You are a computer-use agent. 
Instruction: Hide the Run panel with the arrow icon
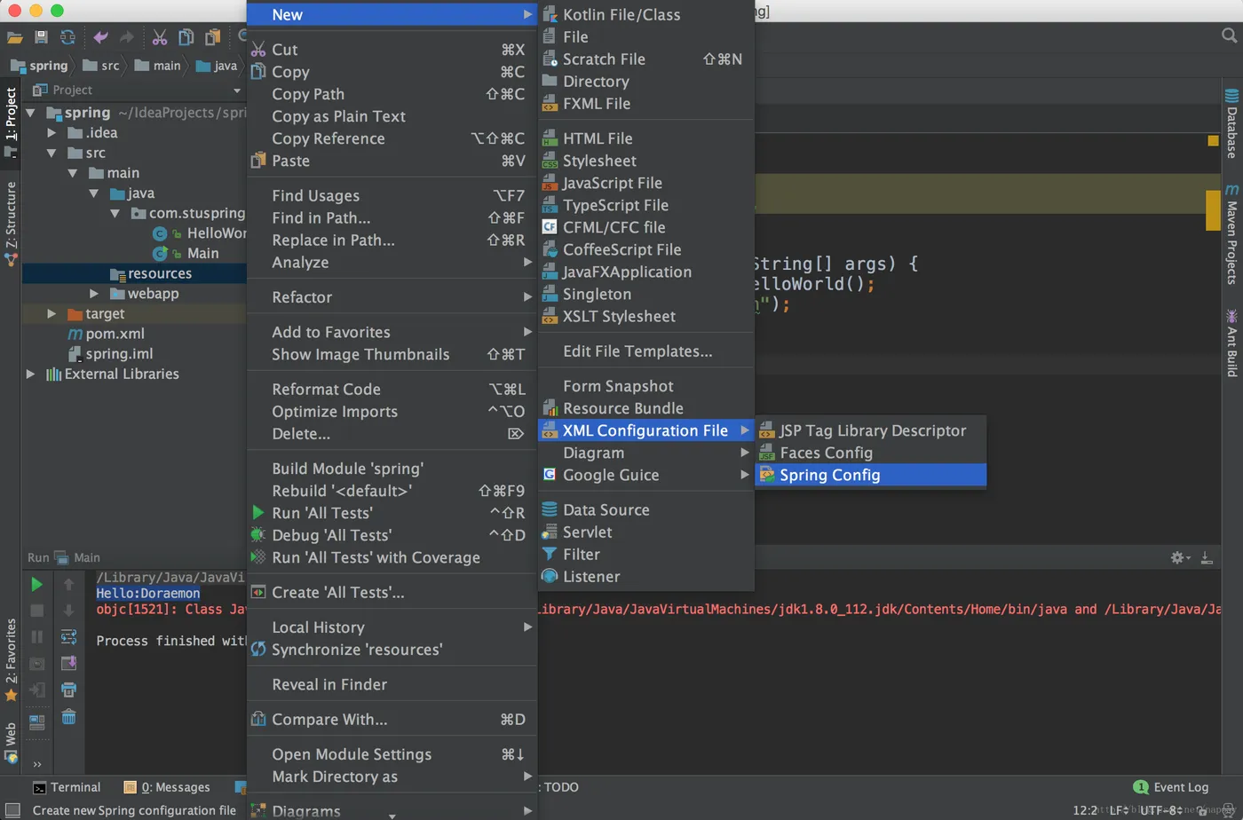pyautogui.click(x=1206, y=557)
